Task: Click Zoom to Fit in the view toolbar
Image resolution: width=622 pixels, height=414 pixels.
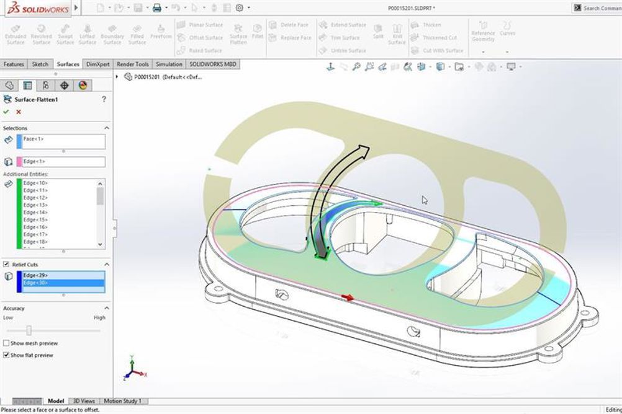Action: 356,67
